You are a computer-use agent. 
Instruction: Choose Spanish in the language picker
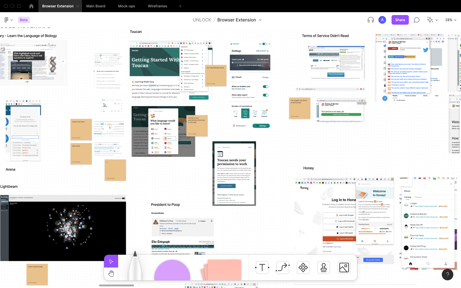(169, 138)
